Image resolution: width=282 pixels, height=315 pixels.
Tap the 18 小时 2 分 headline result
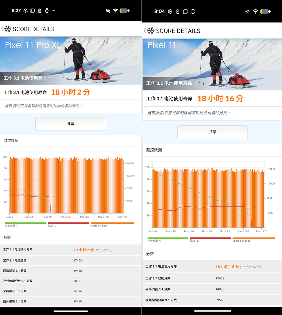pyautogui.click(x=71, y=92)
